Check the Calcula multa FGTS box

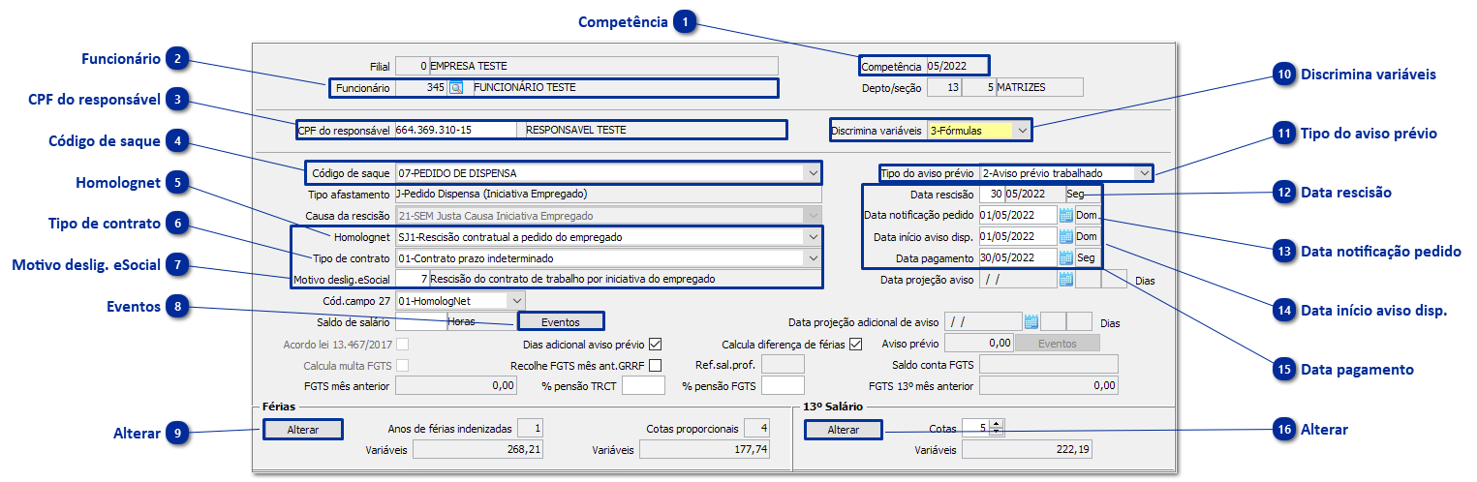coord(402,365)
